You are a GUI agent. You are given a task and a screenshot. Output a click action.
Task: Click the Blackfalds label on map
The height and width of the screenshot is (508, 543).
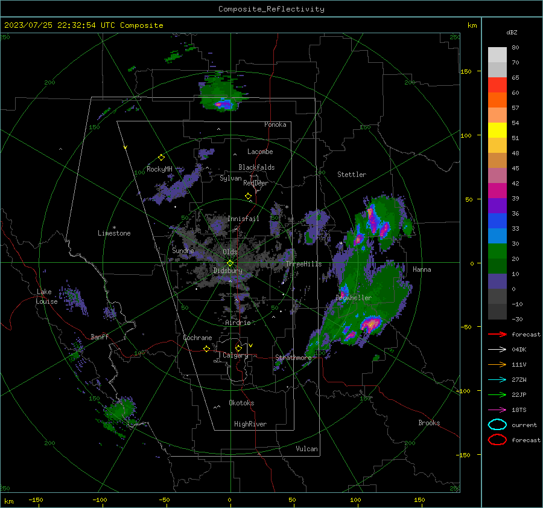pyautogui.click(x=256, y=167)
